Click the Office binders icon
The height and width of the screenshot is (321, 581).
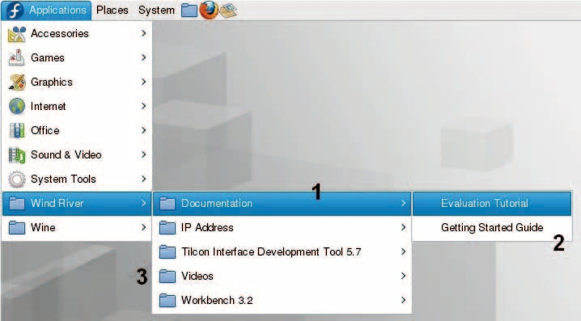pyautogui.click(x=17, y=130)
